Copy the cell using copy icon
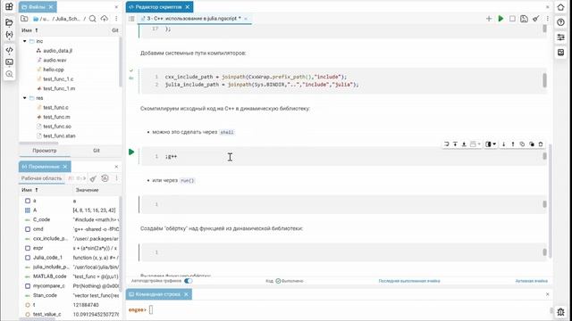This screenshot has width=572, height=321. (522, 144)
